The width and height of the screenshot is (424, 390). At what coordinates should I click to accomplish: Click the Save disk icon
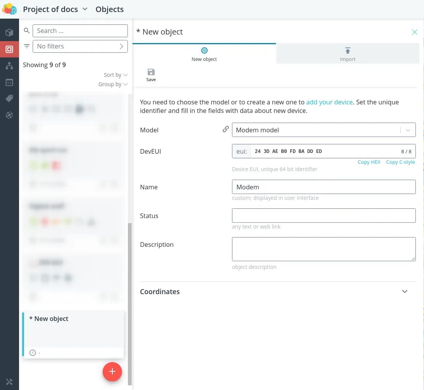(151, 73)
